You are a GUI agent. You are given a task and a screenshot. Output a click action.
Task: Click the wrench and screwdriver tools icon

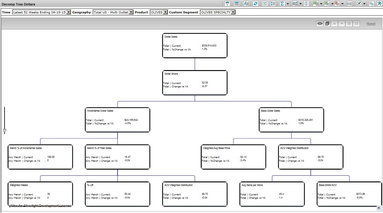pos(379,4)
